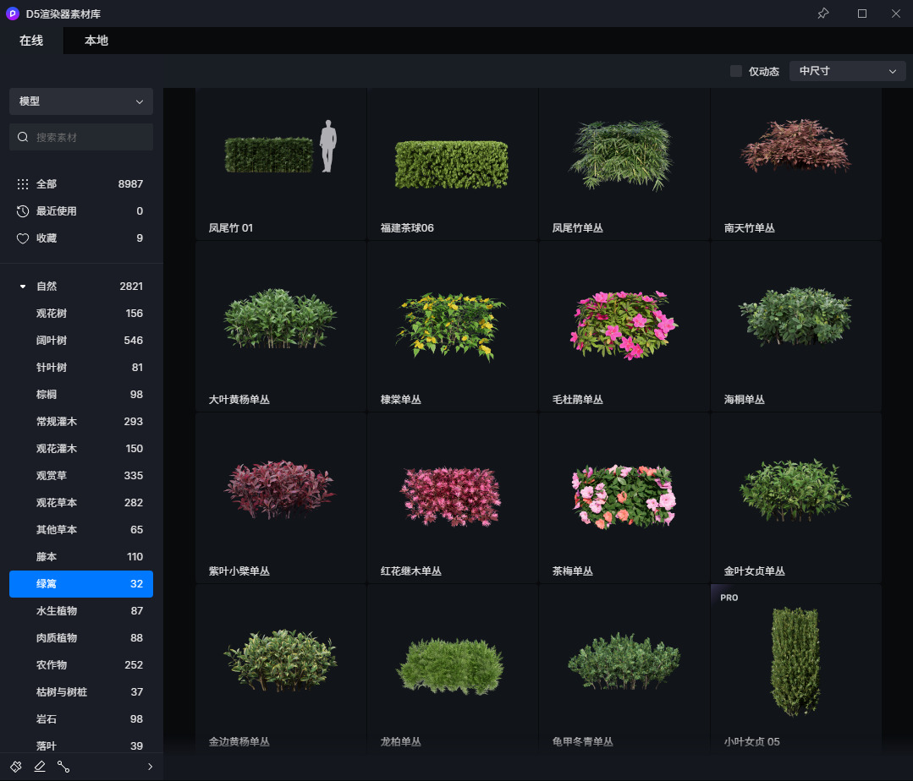Select the path tool icon
This screenshot has width=913, height=781.
[63, 767]
